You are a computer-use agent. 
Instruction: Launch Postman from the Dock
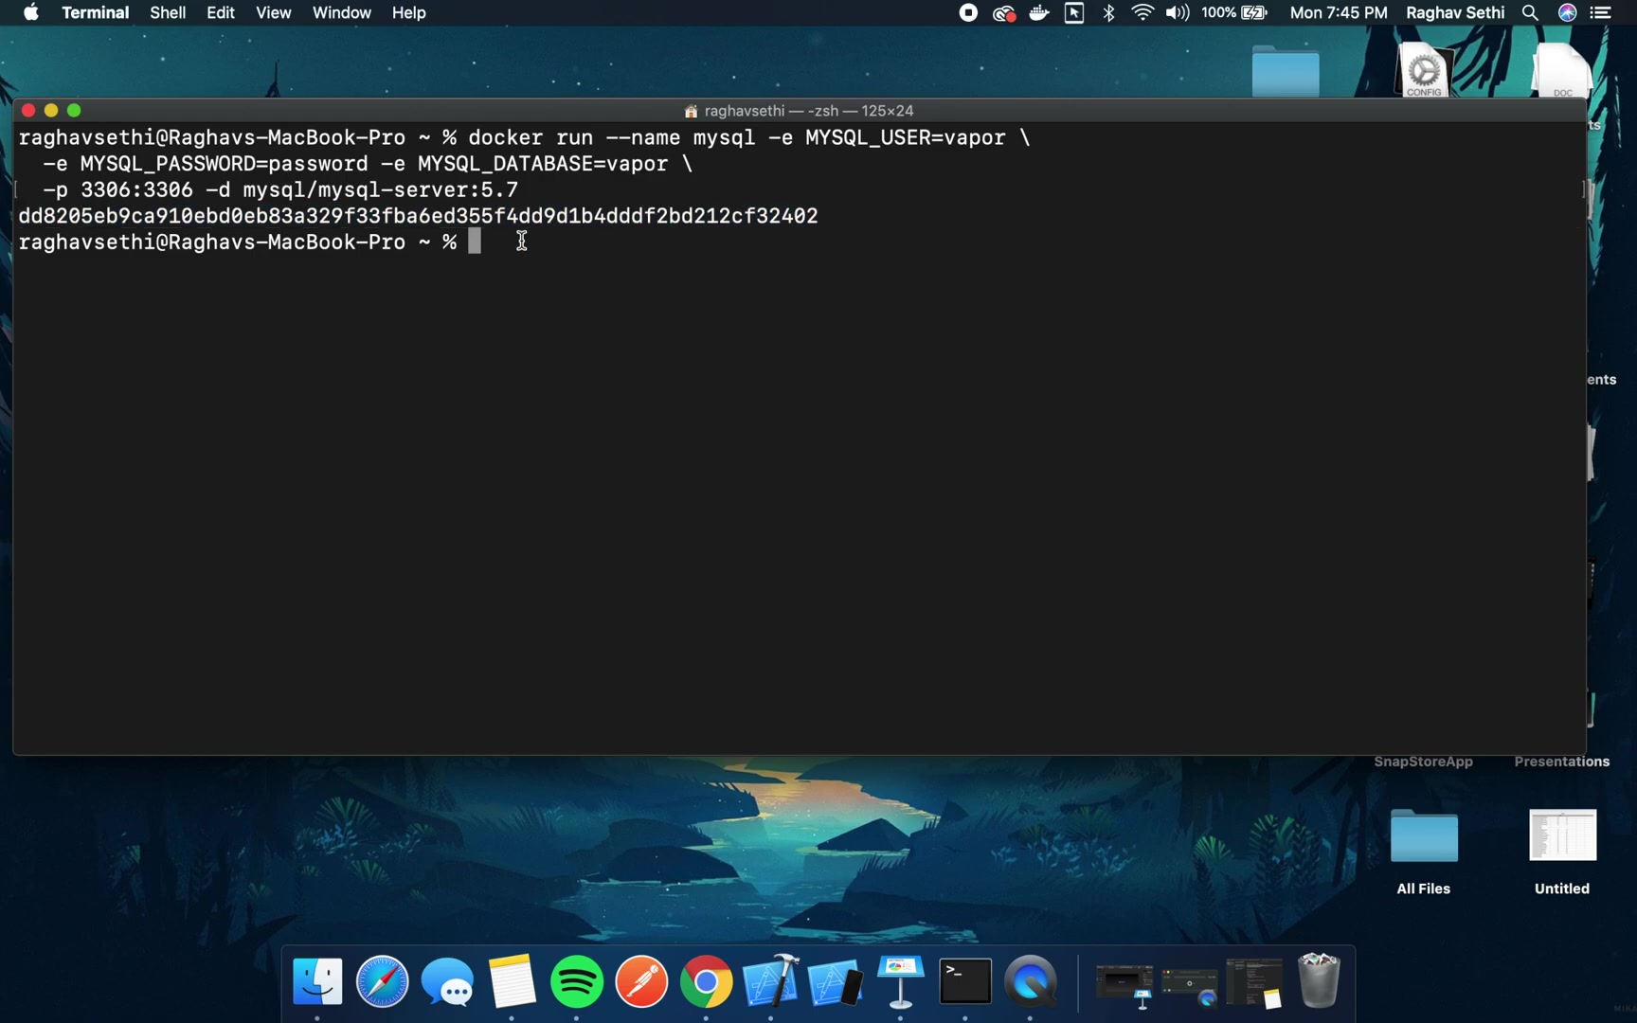pyautogui.click(x=641, y=982)
